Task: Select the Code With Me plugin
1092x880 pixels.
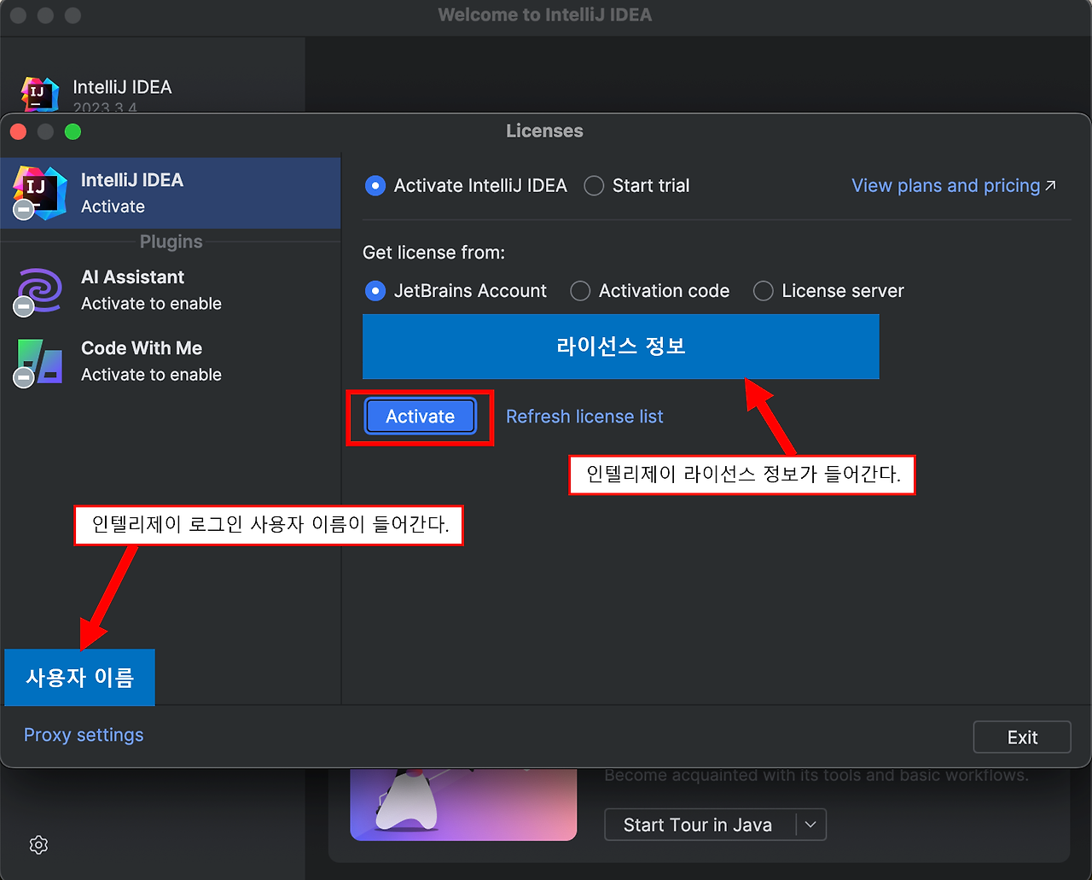Action: click(x=141, y=361)
